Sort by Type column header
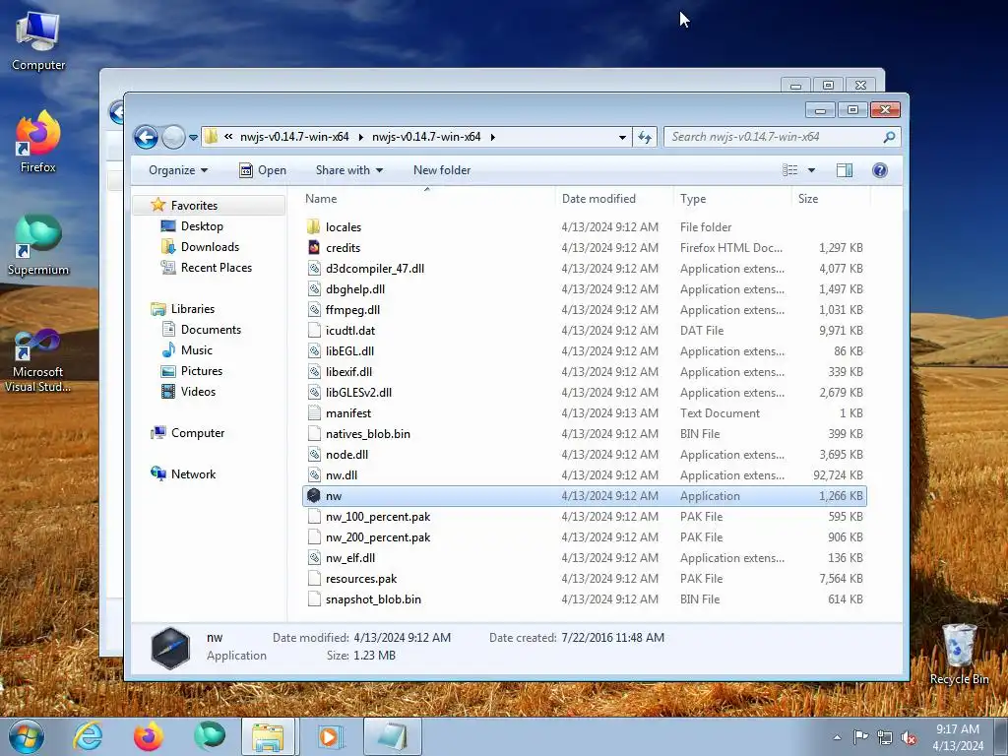Screen dimensions: 1008x756 [732, 199]
